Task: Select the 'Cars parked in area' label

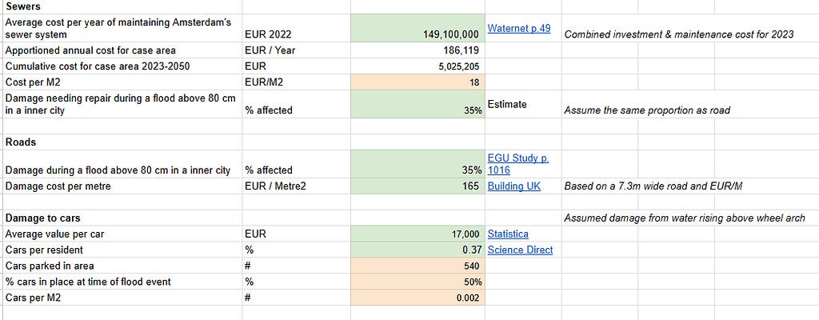Action: 122,266
